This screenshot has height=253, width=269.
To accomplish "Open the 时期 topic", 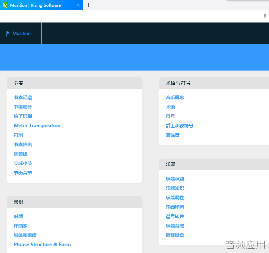I will [18, 216].
